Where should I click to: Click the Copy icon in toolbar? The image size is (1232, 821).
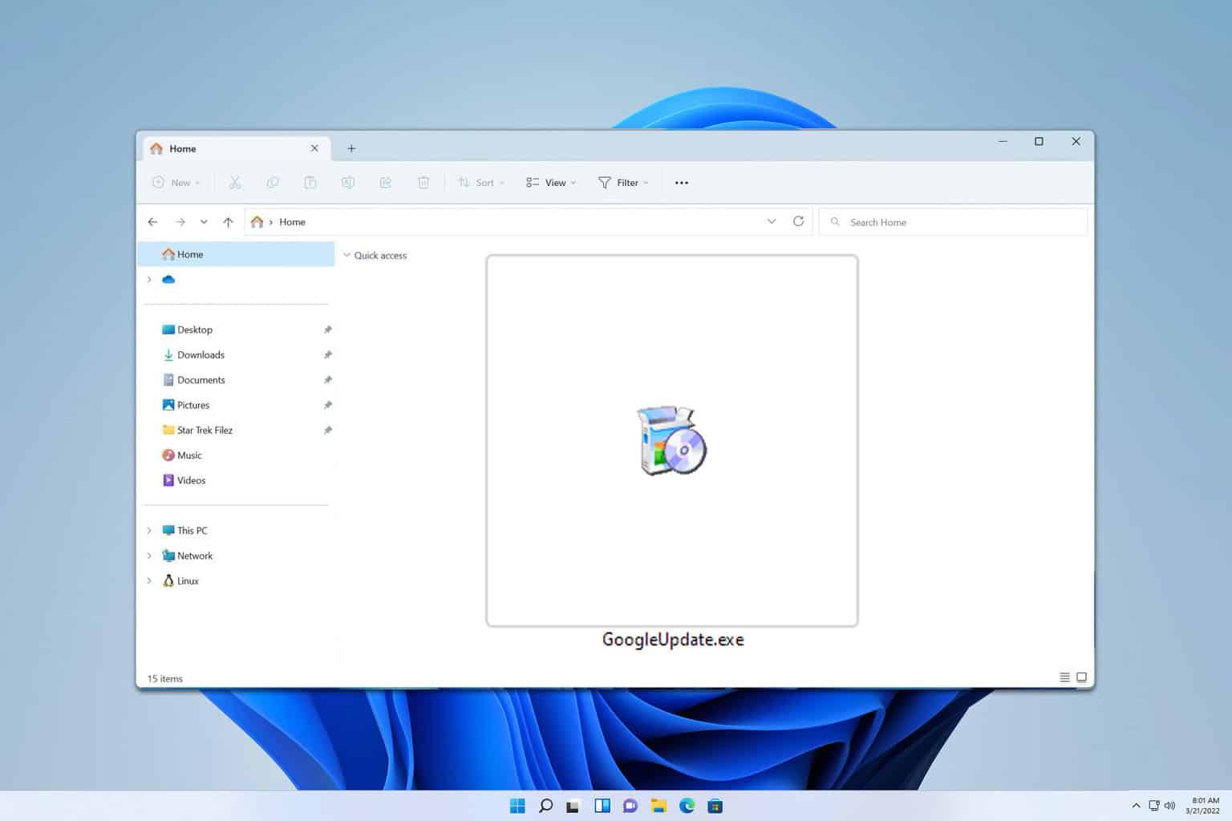[273, 183]
